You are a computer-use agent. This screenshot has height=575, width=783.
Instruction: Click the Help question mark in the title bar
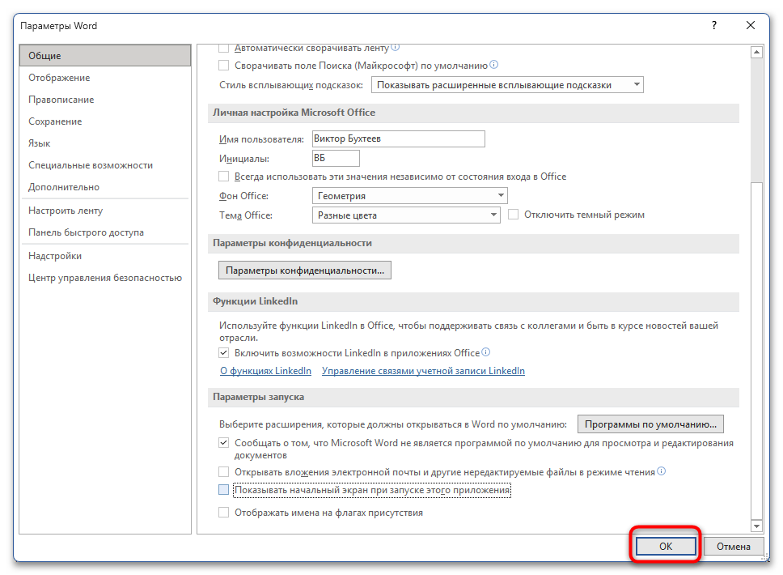[713, 25]
